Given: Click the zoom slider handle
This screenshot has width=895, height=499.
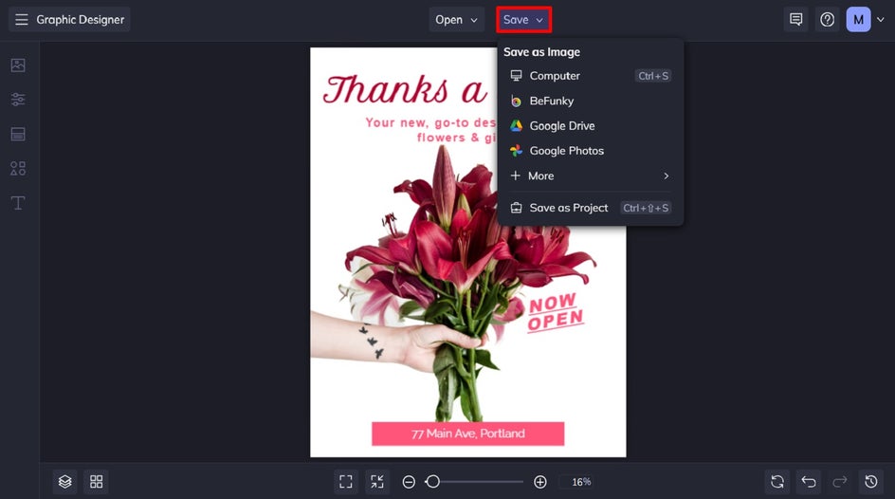Looking at the screenshot, I should tap(433, 482).
